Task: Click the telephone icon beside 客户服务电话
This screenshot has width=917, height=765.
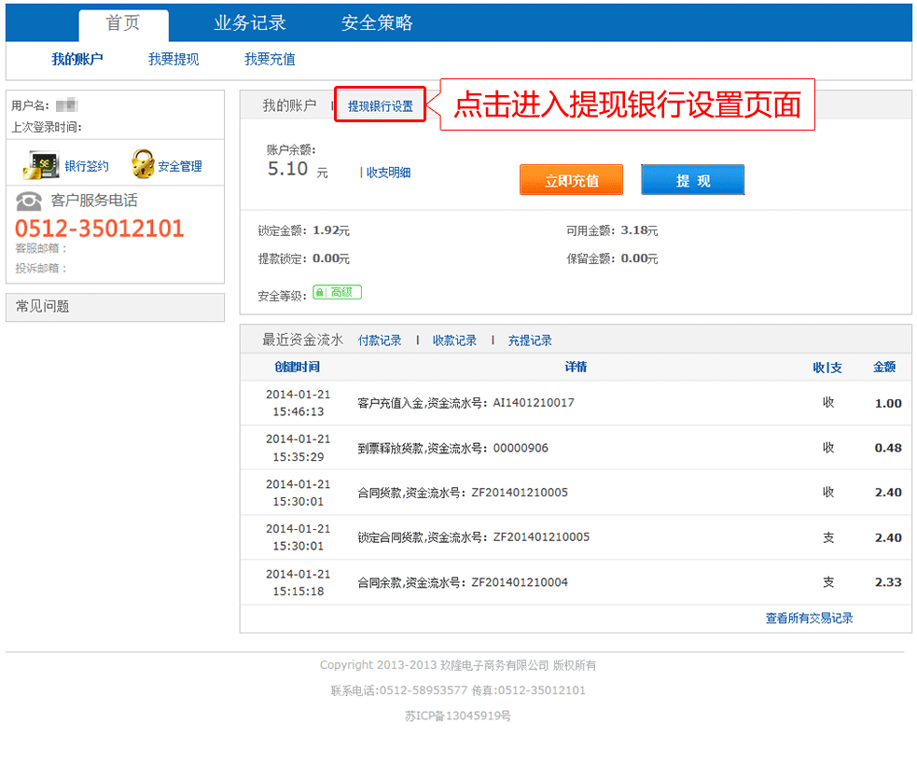Action: point(29,201)
